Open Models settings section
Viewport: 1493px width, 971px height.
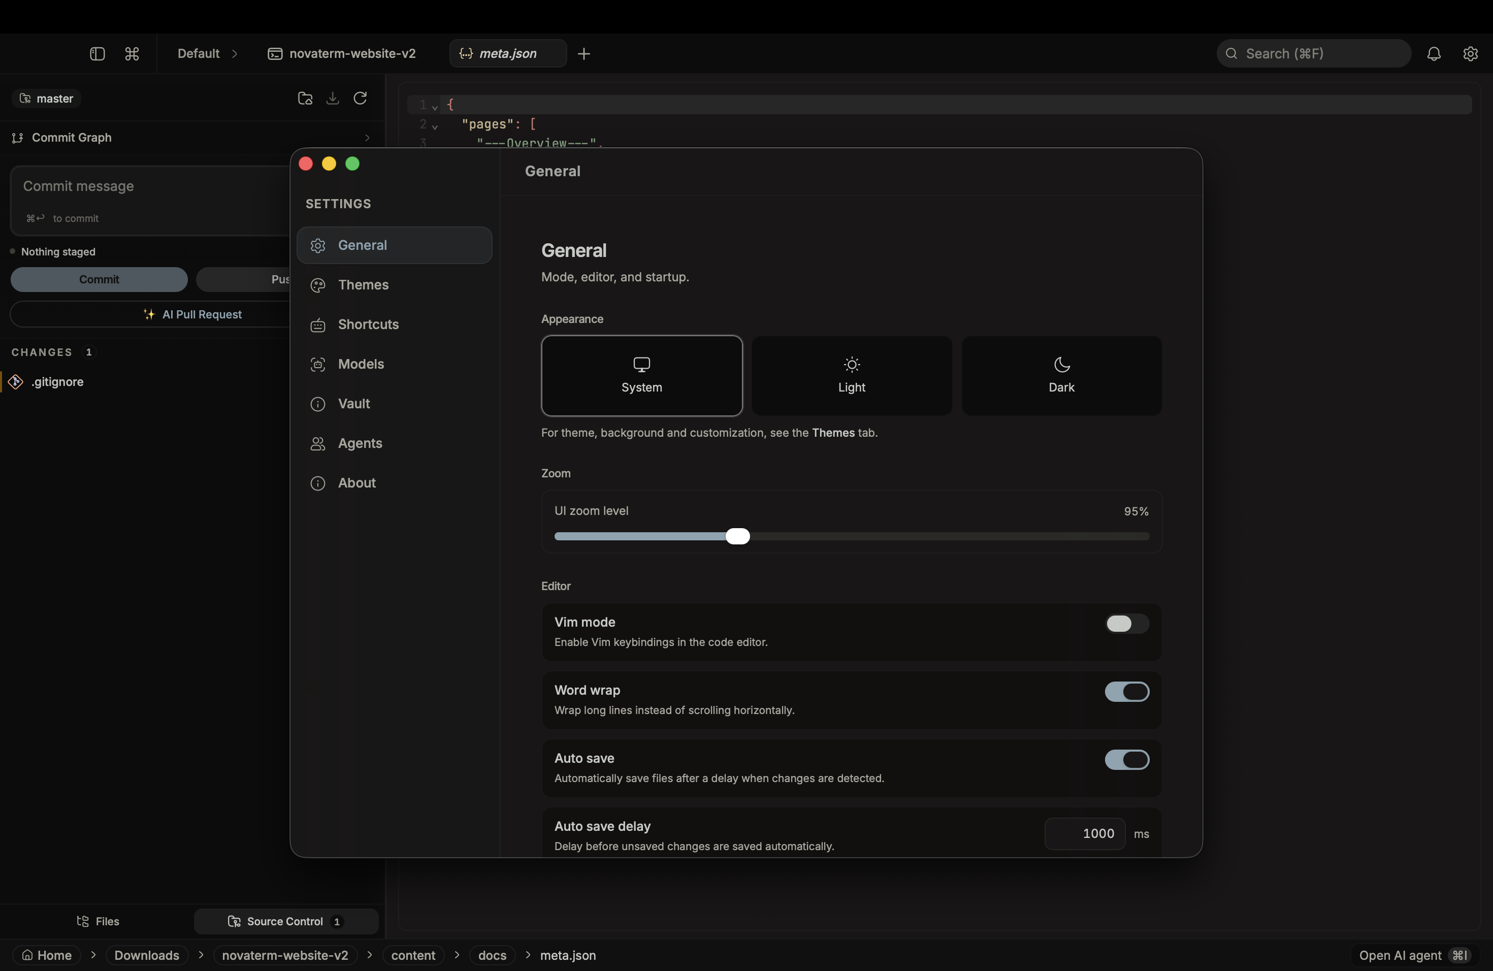click(x=394, y=365)
